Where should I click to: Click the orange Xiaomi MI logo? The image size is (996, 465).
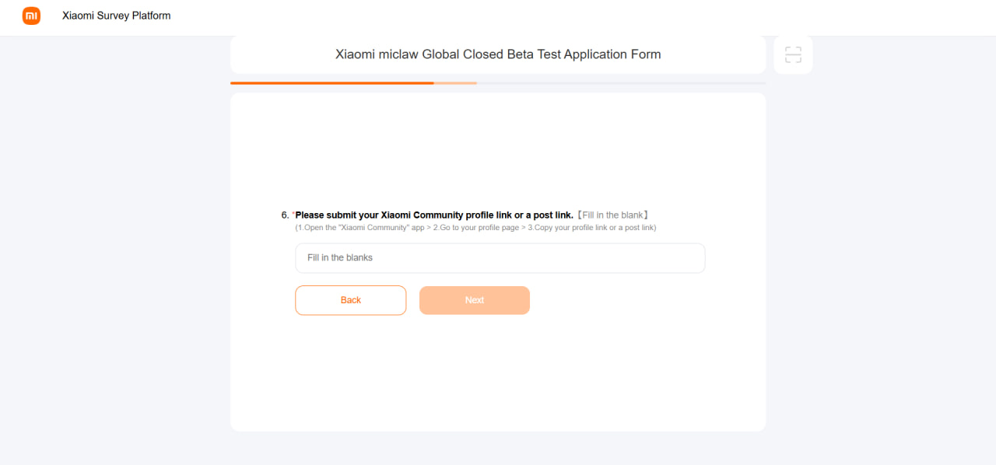click(x=31, y=16)
